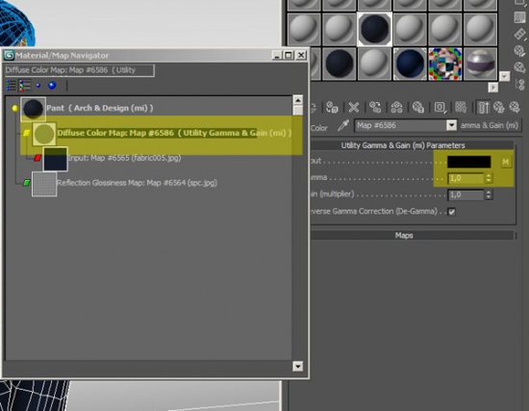Open the Material ID Channel flyout
This screenshot has height=411, width=529.
pos(440,108)
